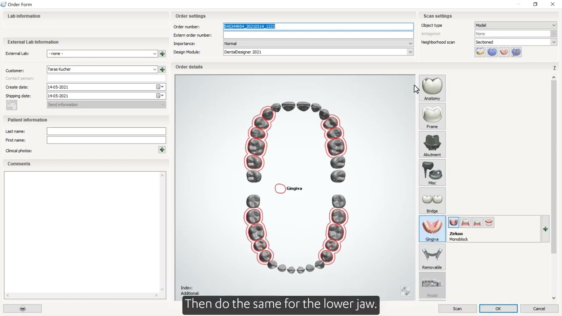Add a new Customer with plus icon

(162, 69)
